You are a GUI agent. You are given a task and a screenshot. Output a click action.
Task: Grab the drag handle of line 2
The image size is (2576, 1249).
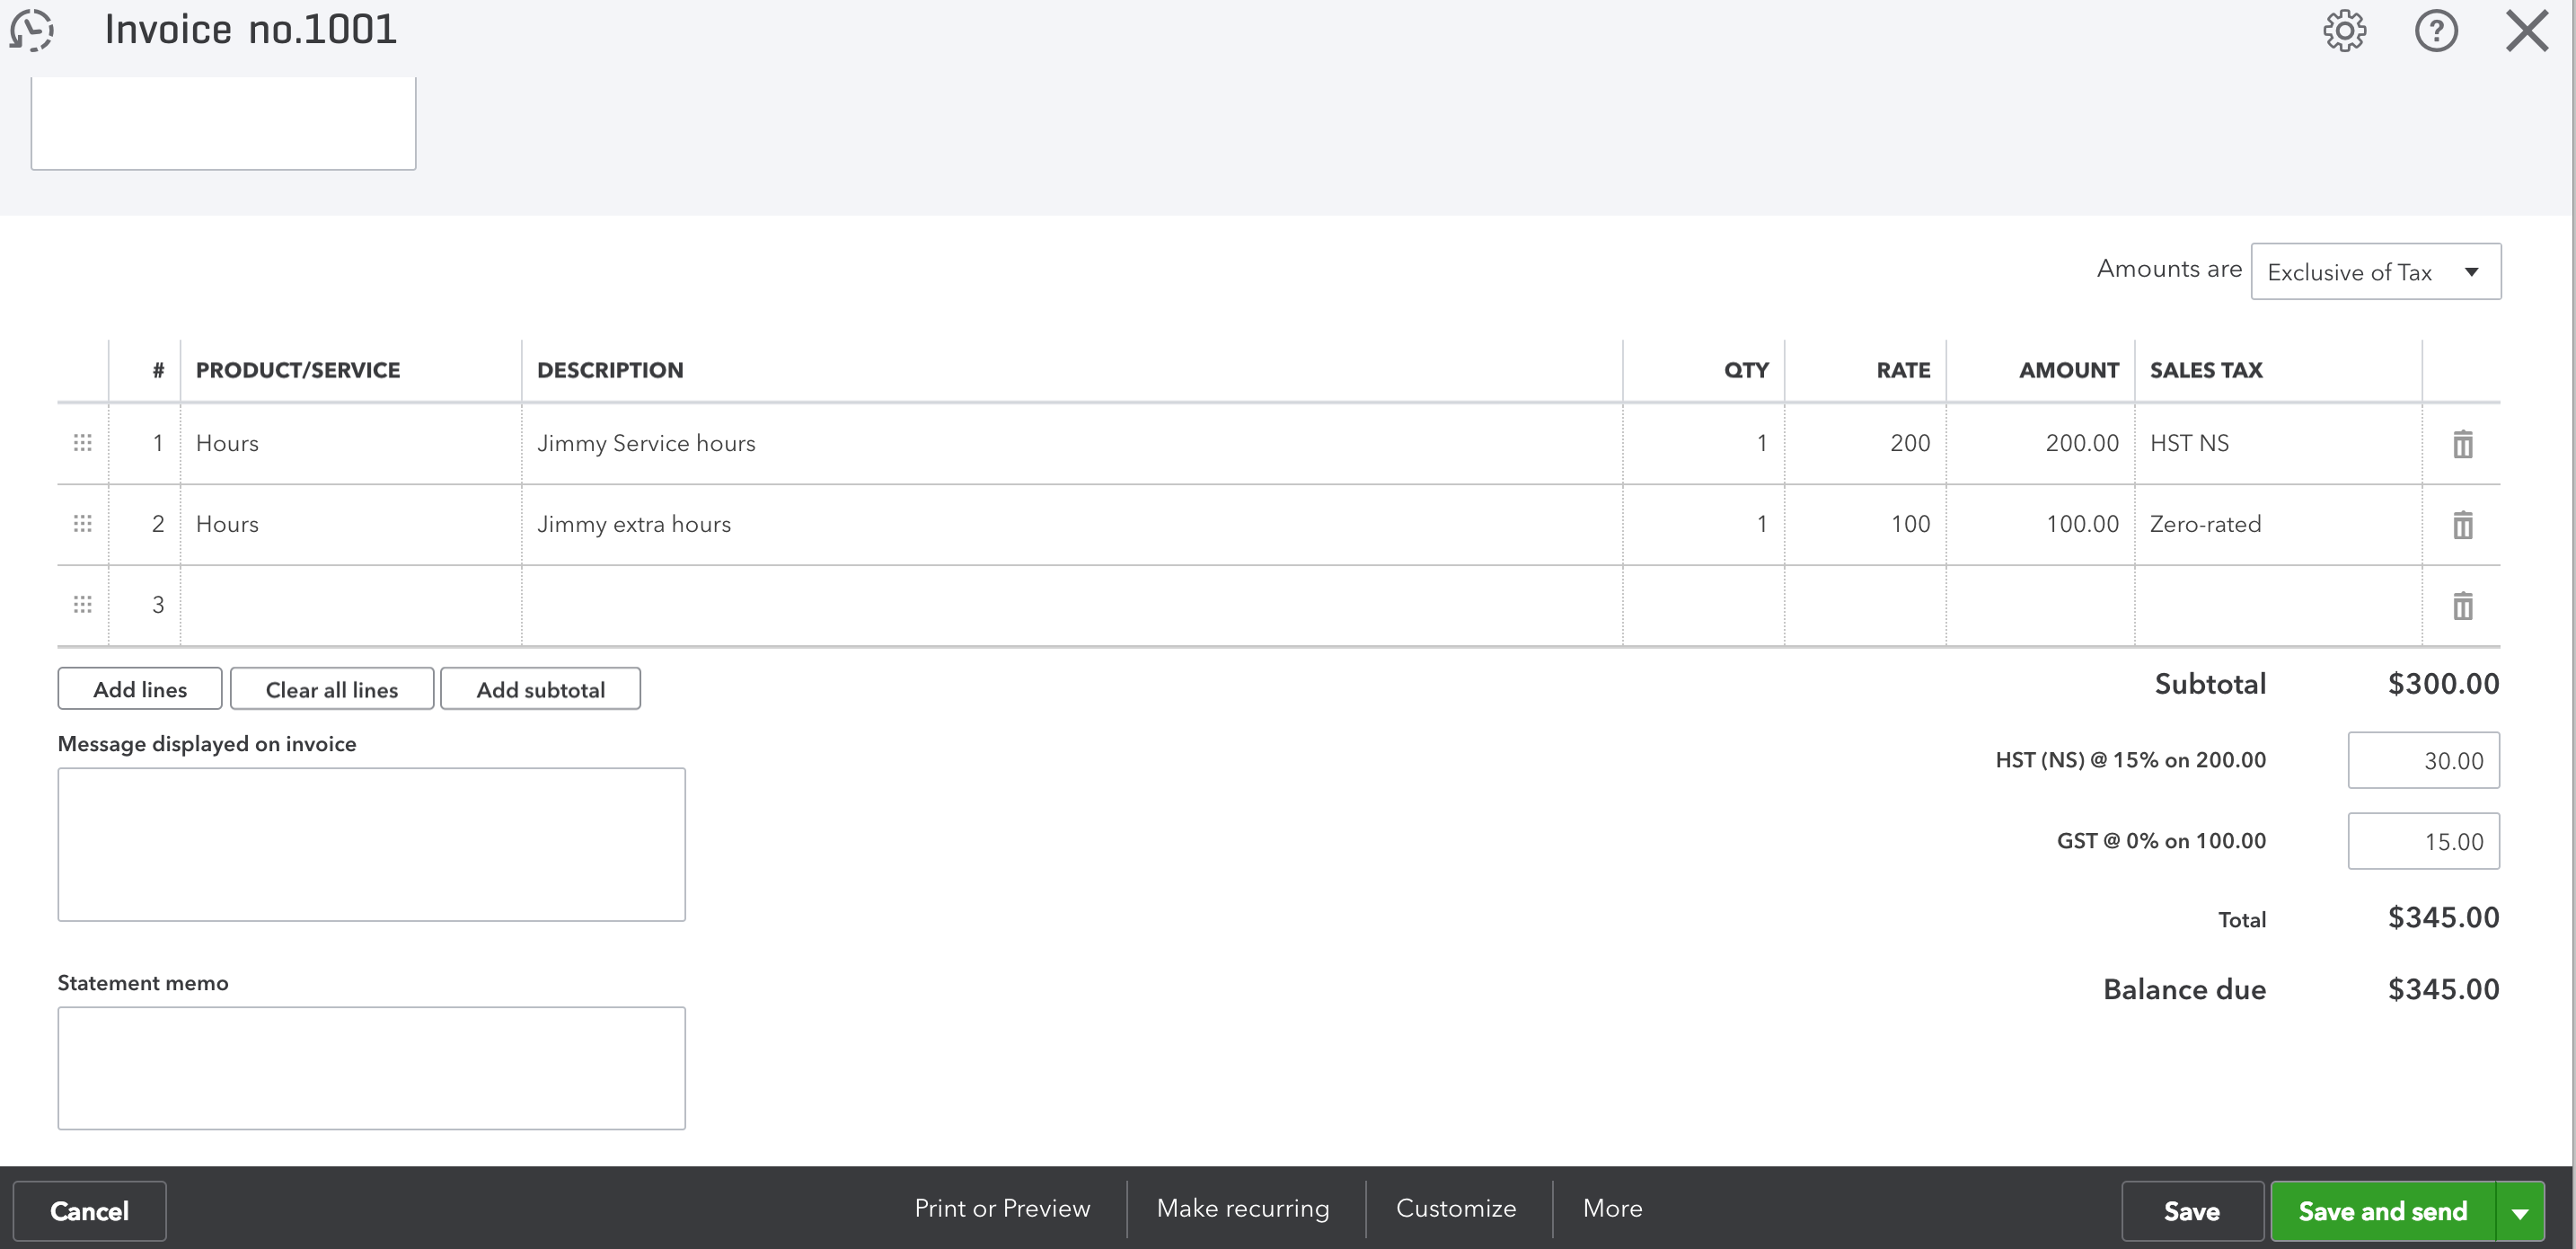(83, 524)
